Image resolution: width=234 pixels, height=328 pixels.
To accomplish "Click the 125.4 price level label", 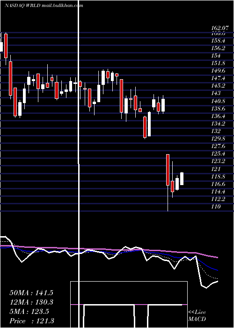I will (219, 154).
